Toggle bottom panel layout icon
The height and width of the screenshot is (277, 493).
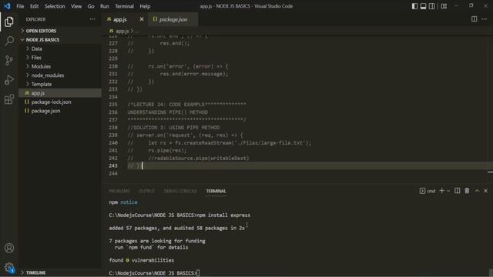tap(423, 6)
